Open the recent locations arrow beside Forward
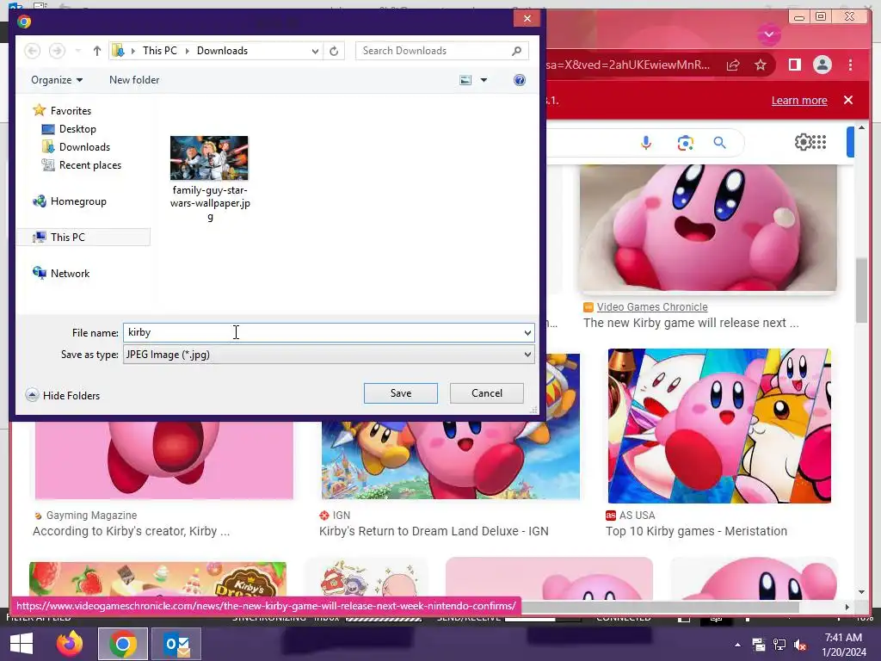This screenshot has height=661, width=881. [78, 51]
